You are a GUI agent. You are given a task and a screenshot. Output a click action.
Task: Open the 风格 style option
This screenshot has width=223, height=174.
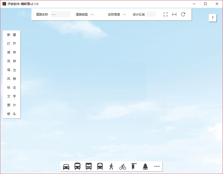(12, 79)
